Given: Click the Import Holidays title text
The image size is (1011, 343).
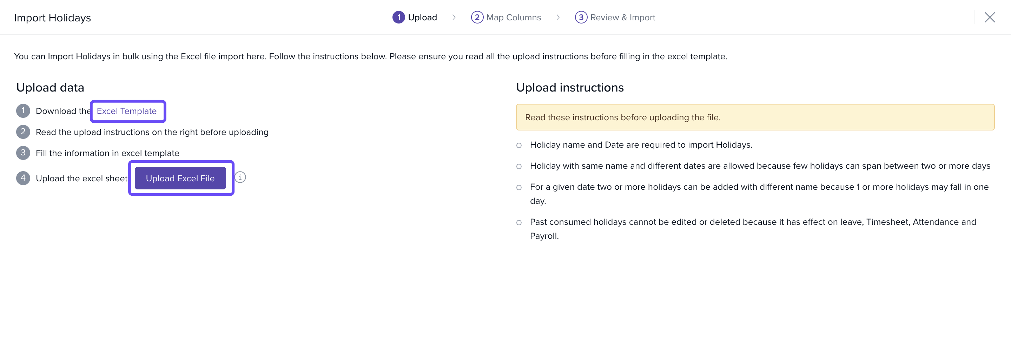Looking at the screenshot, I should 52,18.
